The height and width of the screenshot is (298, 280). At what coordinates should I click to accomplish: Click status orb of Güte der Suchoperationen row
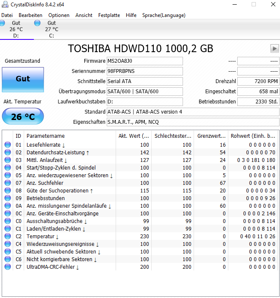pyautogui.click(x=8, y=190)
